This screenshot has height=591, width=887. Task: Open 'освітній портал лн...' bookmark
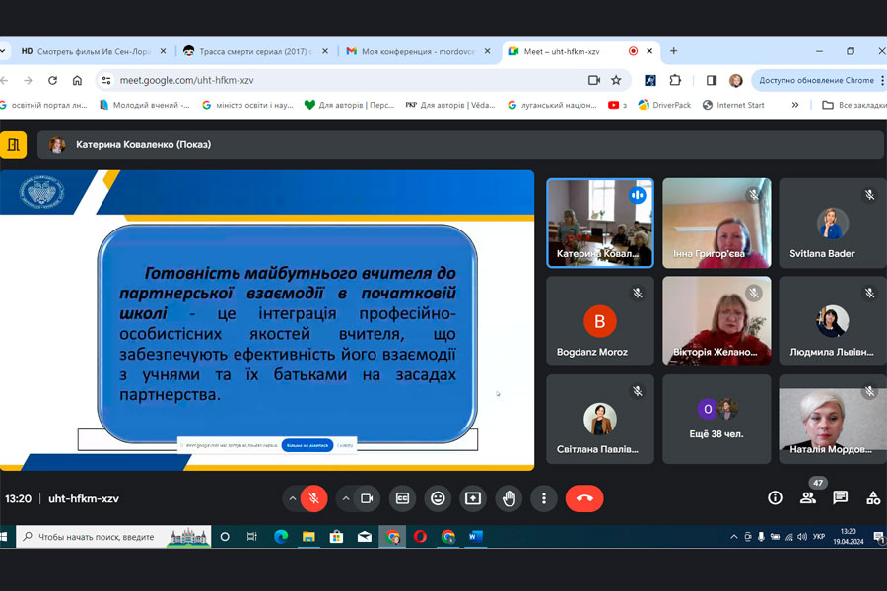tap(44, 105)
